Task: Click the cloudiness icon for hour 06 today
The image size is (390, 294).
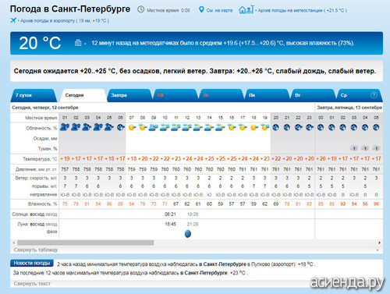Action: 120,127
